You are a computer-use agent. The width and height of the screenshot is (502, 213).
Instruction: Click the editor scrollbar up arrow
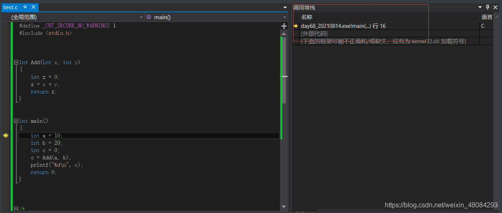(284, 34)
